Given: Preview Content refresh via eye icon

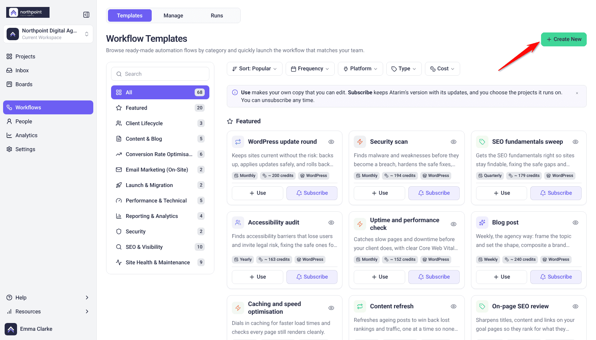Looking at the screenshot, I should [x=454, y=306].
